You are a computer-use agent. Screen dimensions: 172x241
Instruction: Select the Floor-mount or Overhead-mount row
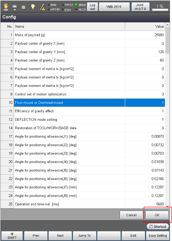click(69, 103)
